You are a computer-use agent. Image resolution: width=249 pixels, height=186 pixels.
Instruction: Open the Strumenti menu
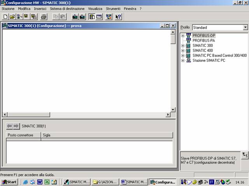(x=113, y=9)
